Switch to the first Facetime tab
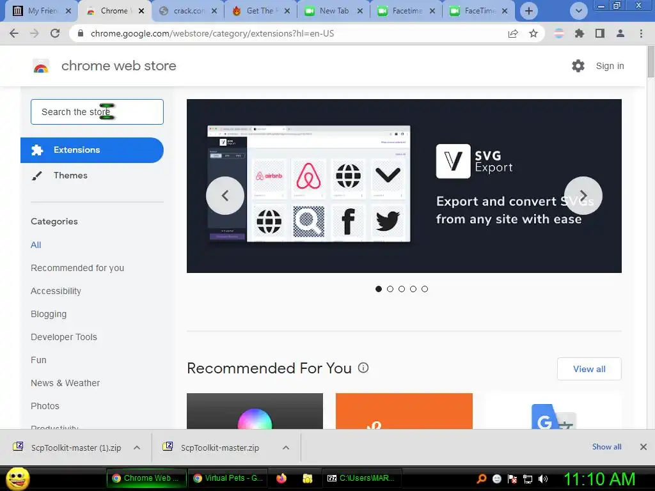Image resolution: width=655 pixels, height=491 pixels. tap(406, 11)
